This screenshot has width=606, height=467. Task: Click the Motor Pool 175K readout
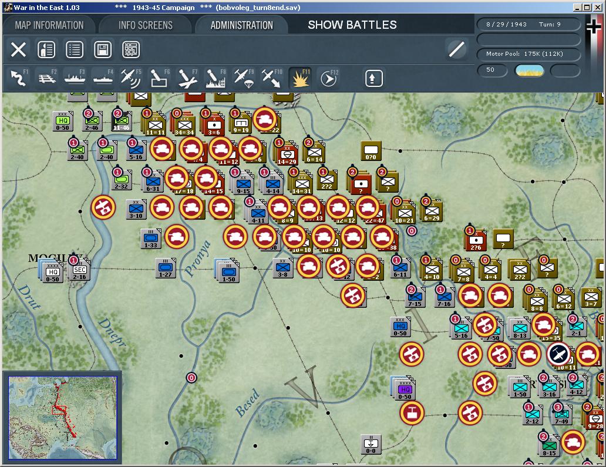[528, 53]
